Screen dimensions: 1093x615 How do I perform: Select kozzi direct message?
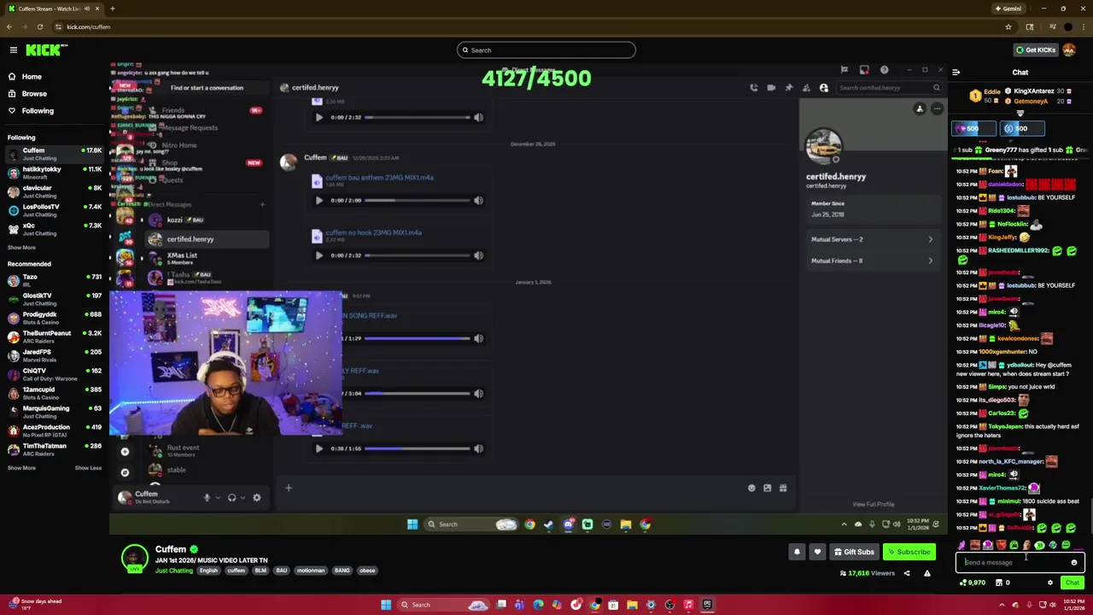(x=205, y=220)
